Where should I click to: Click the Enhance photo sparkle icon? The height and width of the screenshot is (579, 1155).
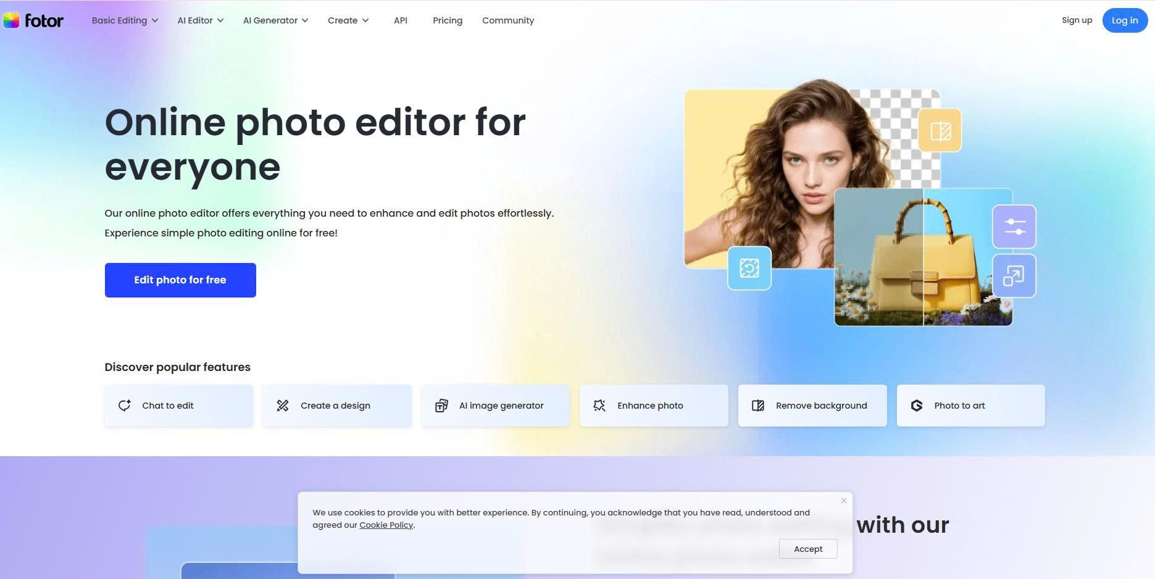coord(599,406)
